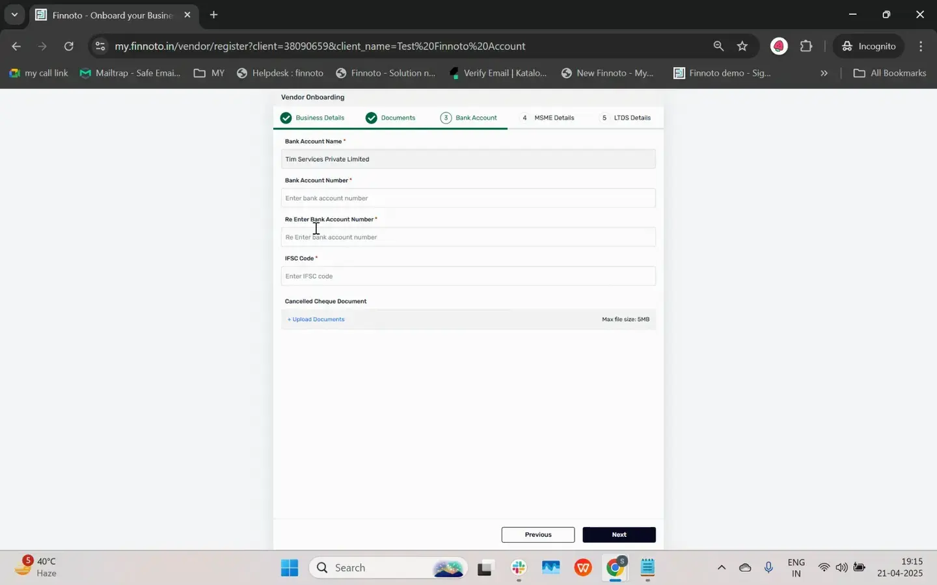Click the Next button
Screen dimensions: 937x585
click(619, 534)
